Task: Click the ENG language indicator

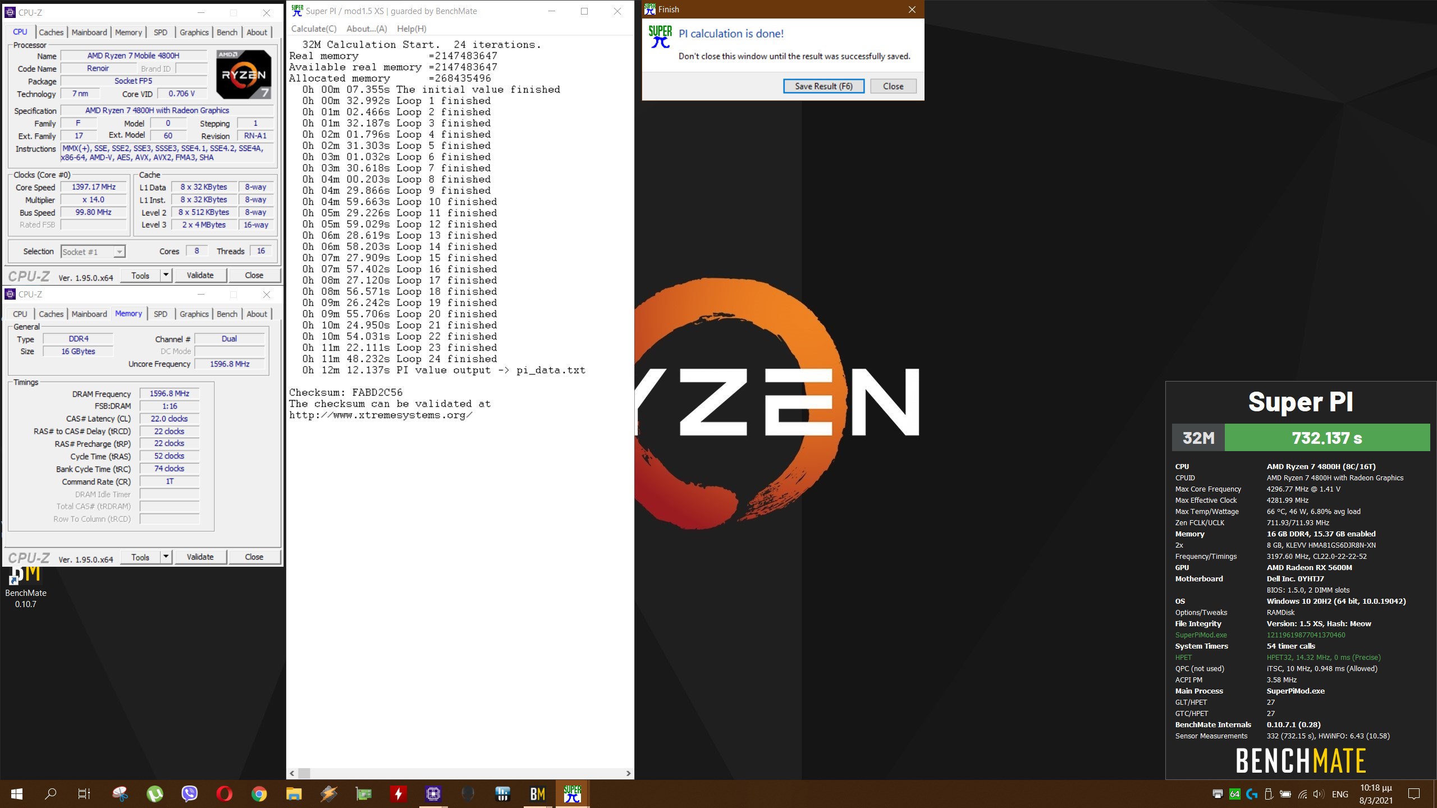Action: (1340, 794)
